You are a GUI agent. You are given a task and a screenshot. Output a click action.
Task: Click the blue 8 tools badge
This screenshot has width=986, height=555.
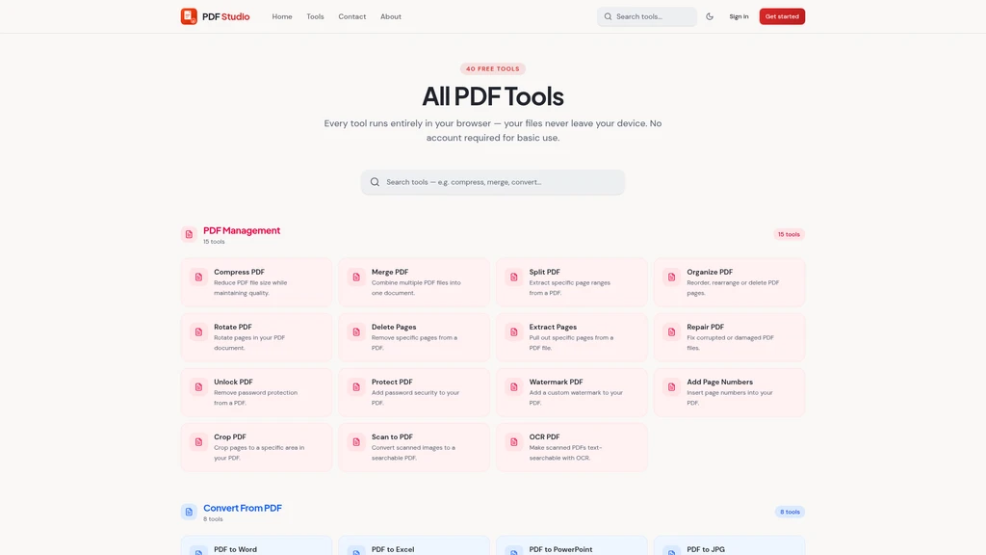pyautogui.click(x=790, y=512)
